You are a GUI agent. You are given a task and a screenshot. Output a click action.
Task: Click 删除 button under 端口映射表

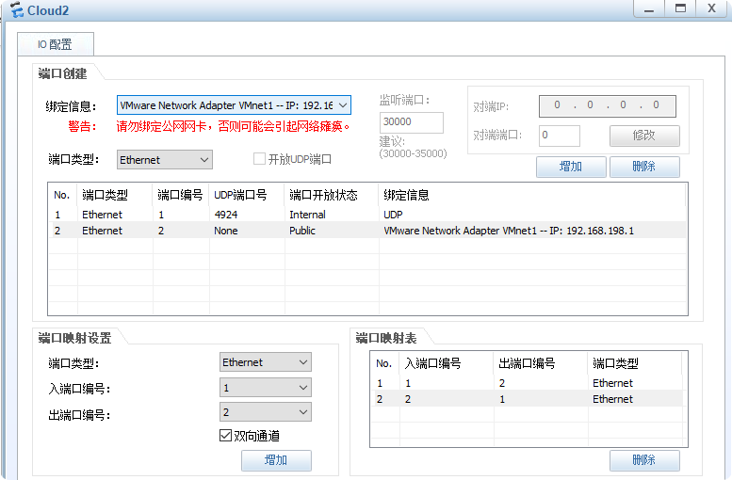(x=644, y=460)
